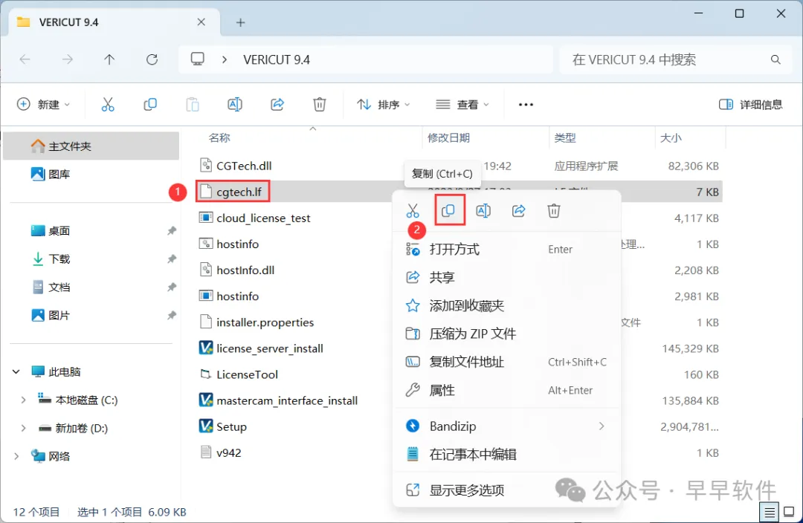Click the toolbar Cut scissors icon

pyautogui.click(x=108, y=105)
